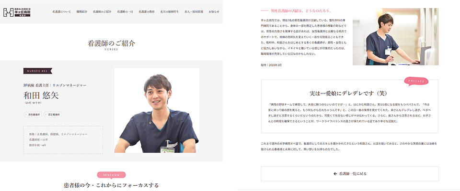
Task: Click the 男性看護師 tag
Action: [33, 115]
